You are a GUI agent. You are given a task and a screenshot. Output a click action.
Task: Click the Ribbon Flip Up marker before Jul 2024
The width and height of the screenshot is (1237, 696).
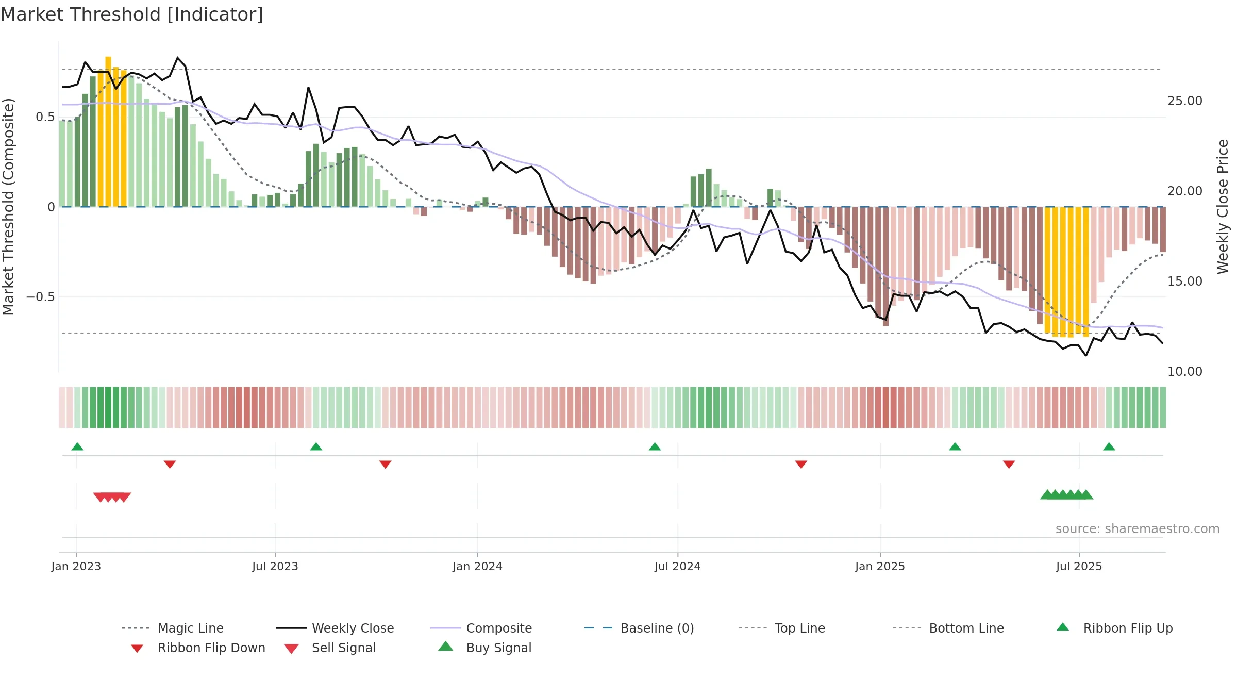click(655, 446)
